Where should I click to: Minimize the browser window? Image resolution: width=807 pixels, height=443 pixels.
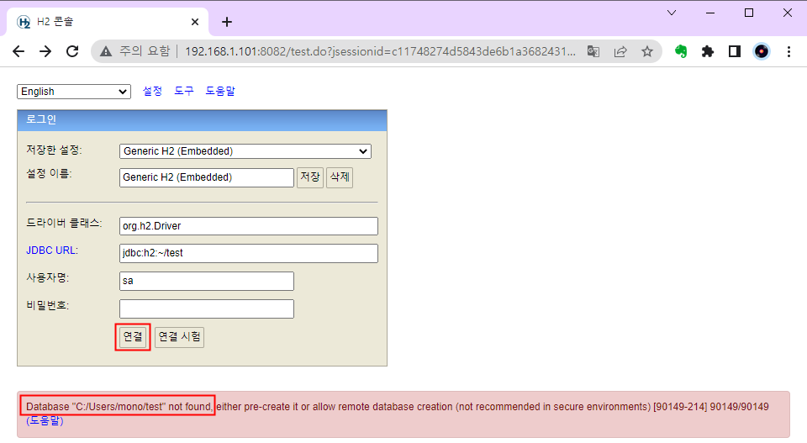(x=710, y=13)
